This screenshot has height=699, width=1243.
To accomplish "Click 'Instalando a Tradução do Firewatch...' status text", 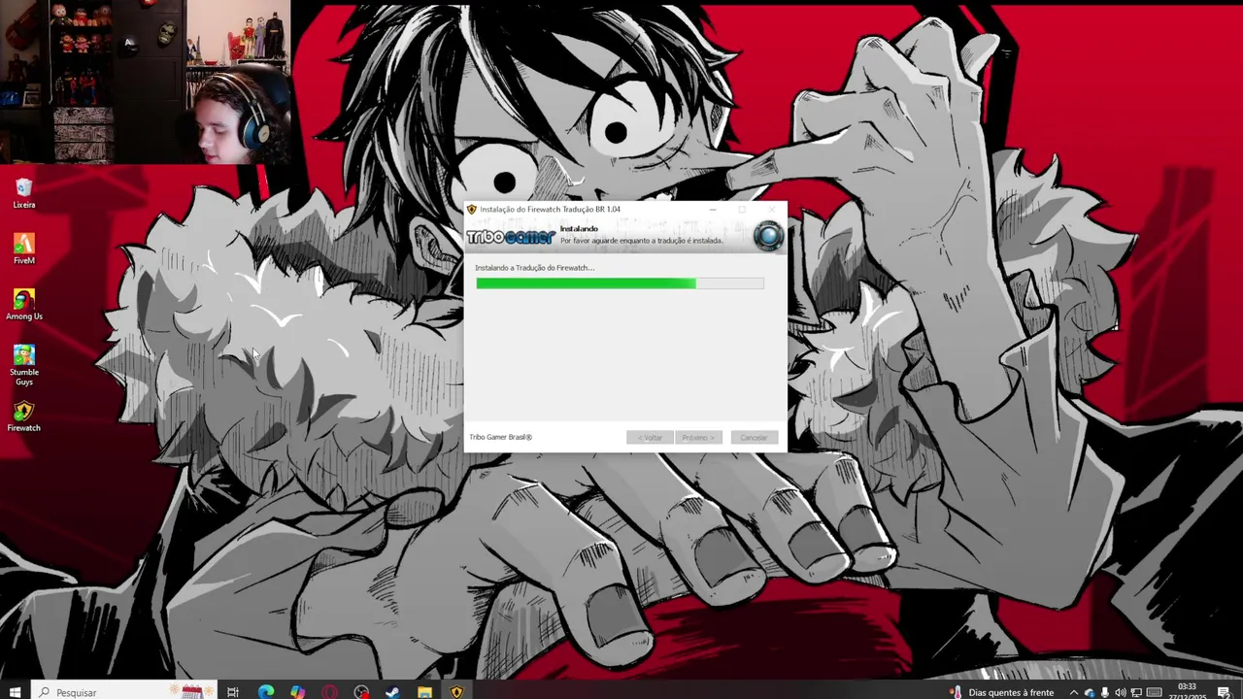I will click(534, 268).
